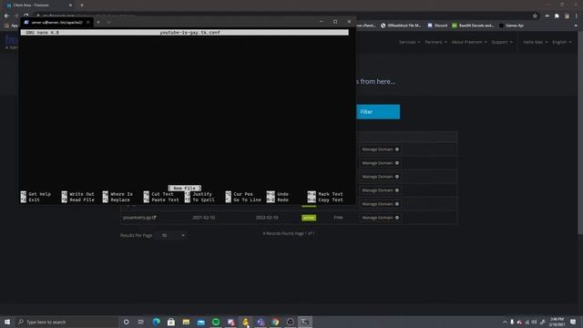Viewport: 583px width, 328px height.
Task: Show hidden system tray icons
Action: [505, 322]
